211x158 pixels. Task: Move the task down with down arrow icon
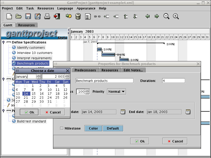point(135,16)
